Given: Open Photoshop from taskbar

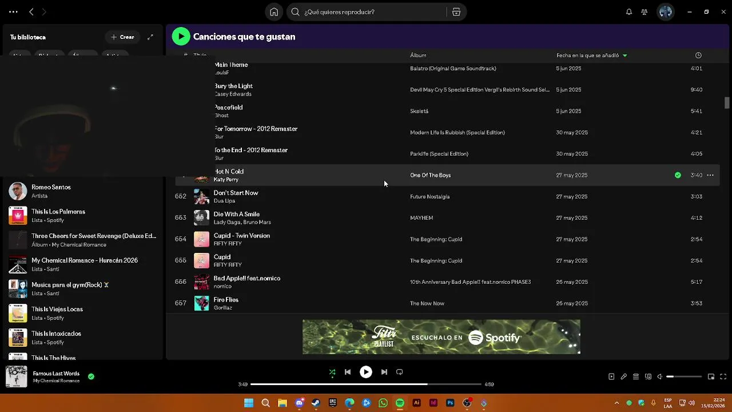Looking at the screenshot, I should tap(450, 403).
